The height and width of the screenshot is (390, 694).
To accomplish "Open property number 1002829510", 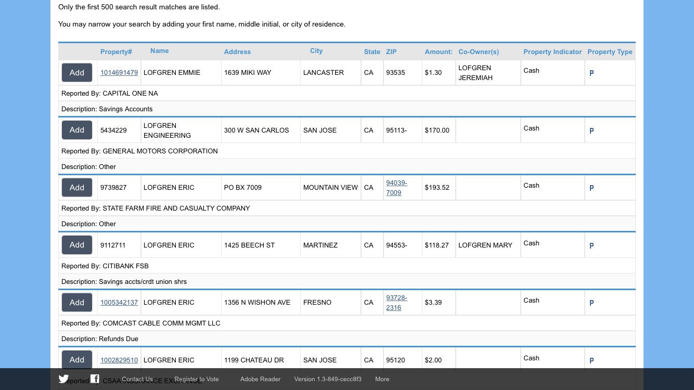I will tap(119, 360).
